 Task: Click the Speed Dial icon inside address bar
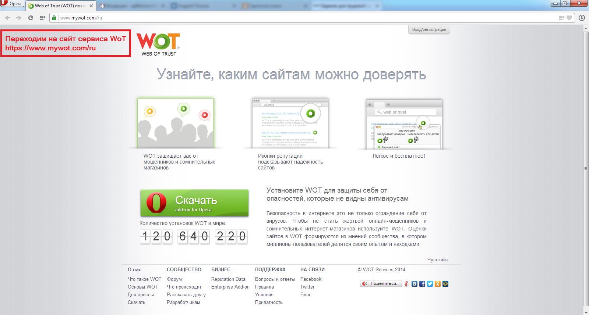point(561,18)
